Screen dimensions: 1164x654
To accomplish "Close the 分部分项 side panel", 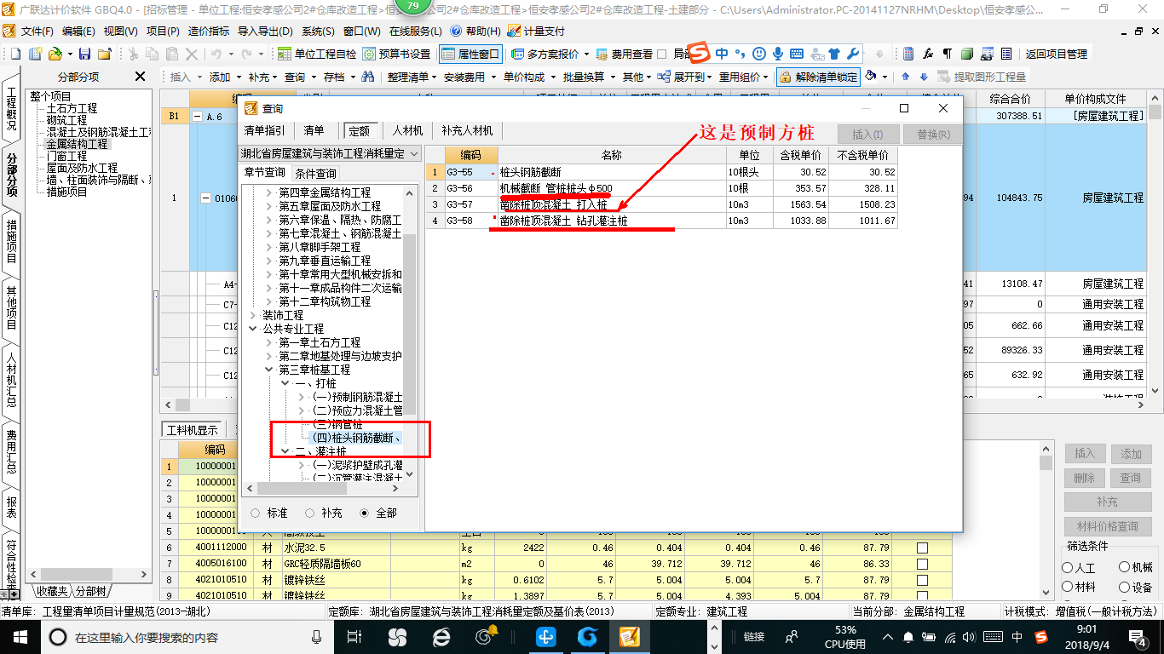I will (x=141, y=77).
